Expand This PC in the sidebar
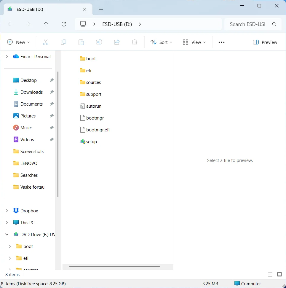This screenshot has height=288, width=286. 7,222
